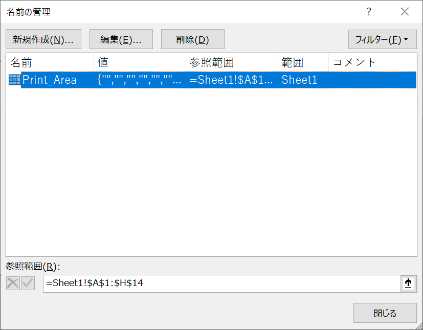Click the collapse dialog arrow icon
Image resolution: width=423 pixels, height=330 pixels.
point(408,284)
